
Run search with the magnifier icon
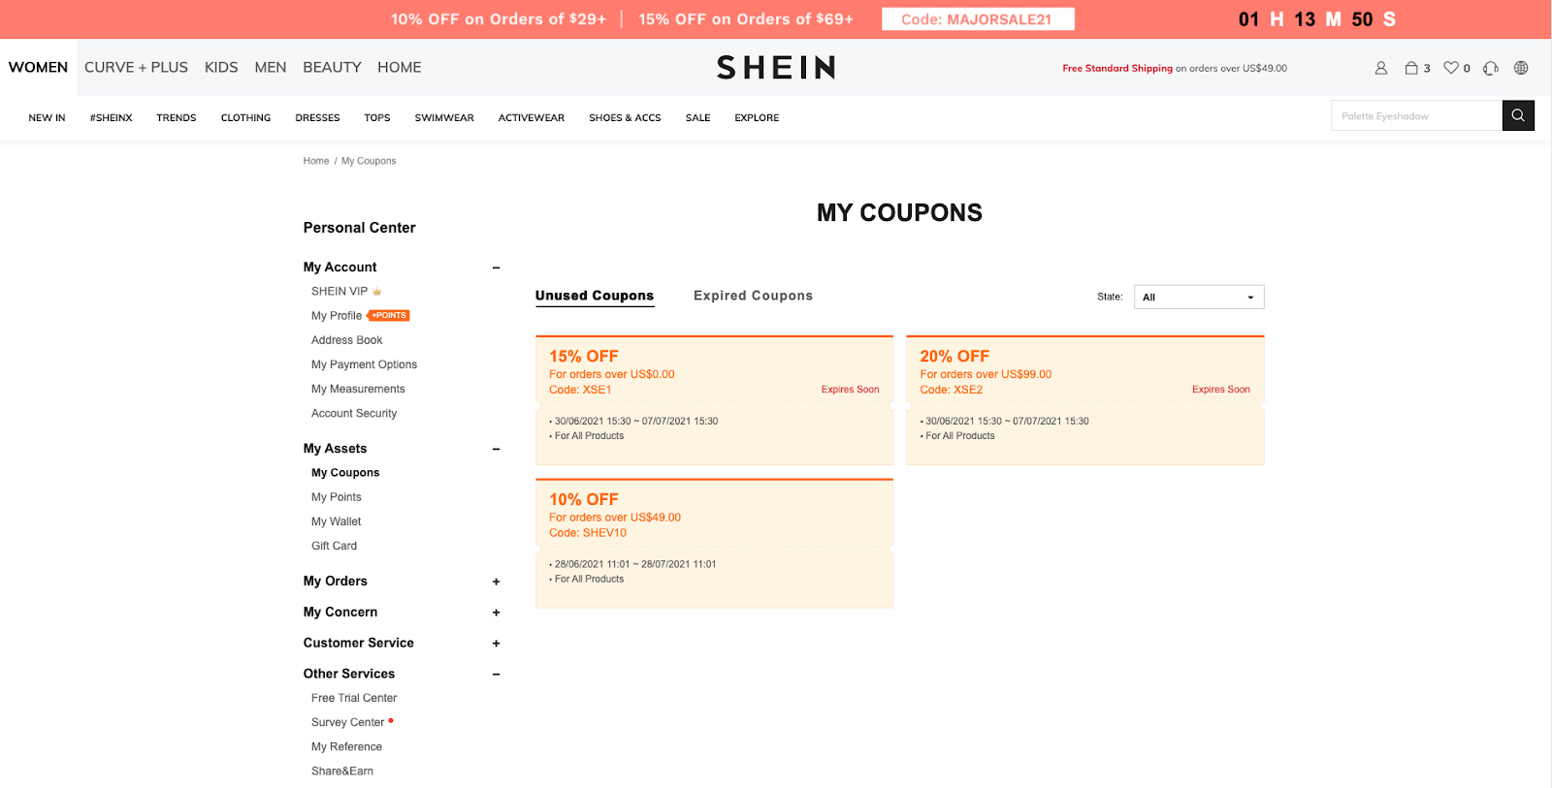coord(1517,115)
